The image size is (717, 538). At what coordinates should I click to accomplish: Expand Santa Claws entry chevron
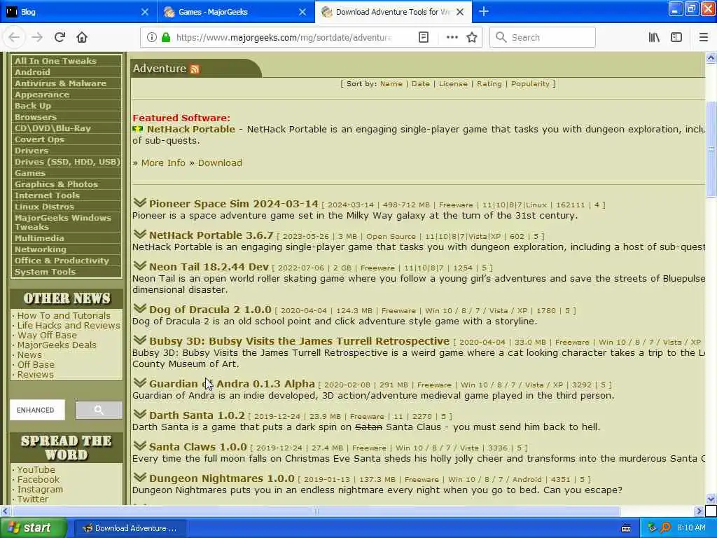coord(140,446)
